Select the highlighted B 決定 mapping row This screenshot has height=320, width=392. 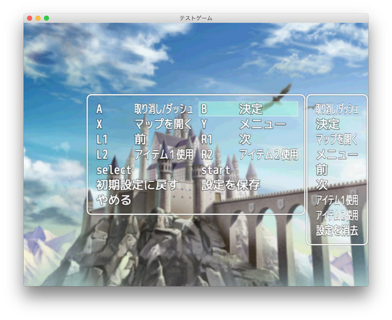click(x=248, y=109)
